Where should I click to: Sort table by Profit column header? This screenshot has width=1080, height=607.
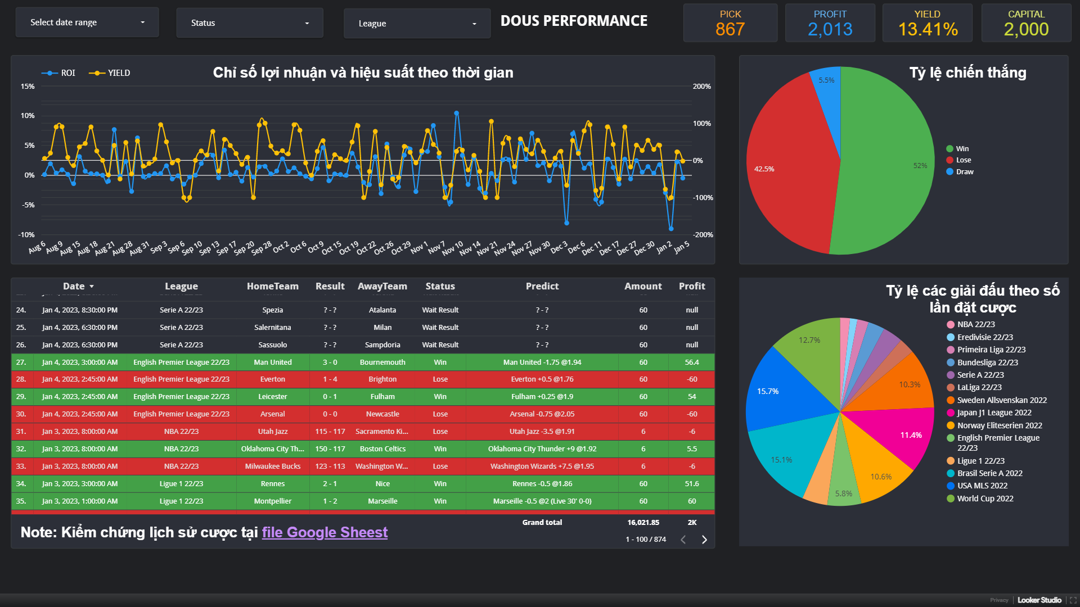pos(691,286)
